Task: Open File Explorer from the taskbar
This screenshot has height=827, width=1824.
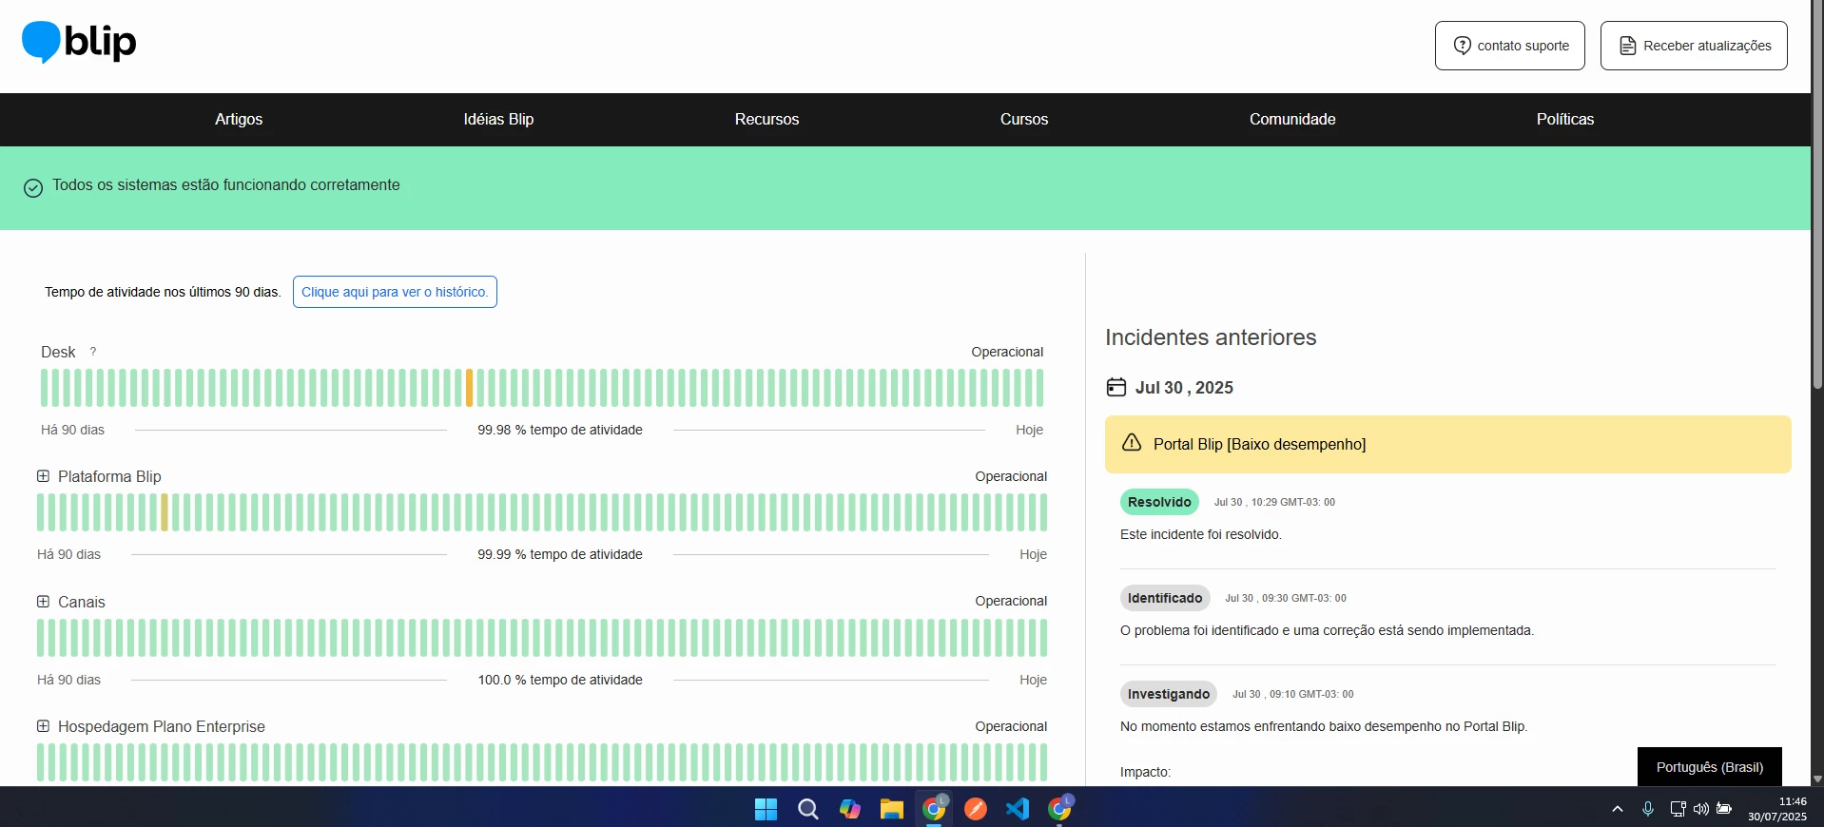Action: click(891, 809)
